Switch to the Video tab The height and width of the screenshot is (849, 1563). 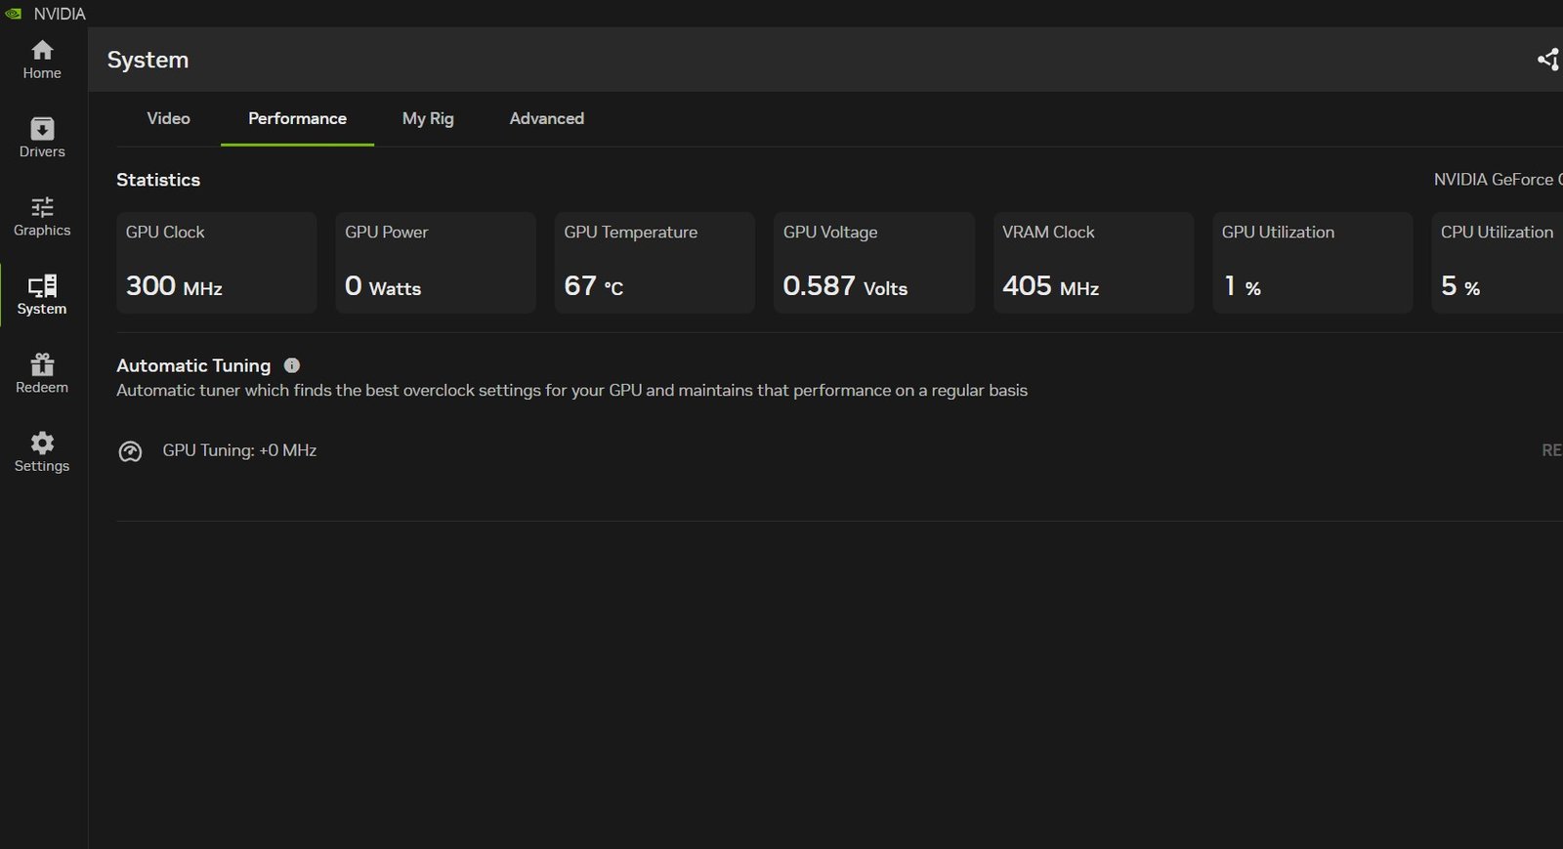[168, 118]
